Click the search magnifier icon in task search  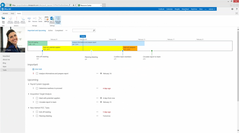pyautogui.click(x=94, y=30)
